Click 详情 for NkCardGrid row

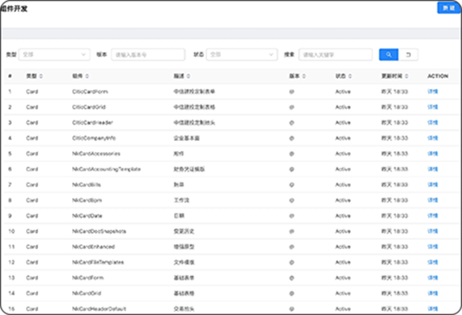[433, 293]
